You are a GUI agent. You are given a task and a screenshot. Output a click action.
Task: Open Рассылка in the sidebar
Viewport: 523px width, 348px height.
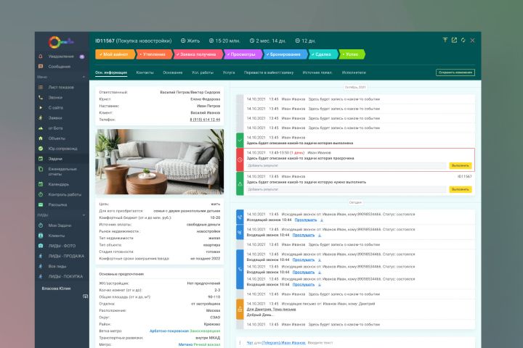57,204
